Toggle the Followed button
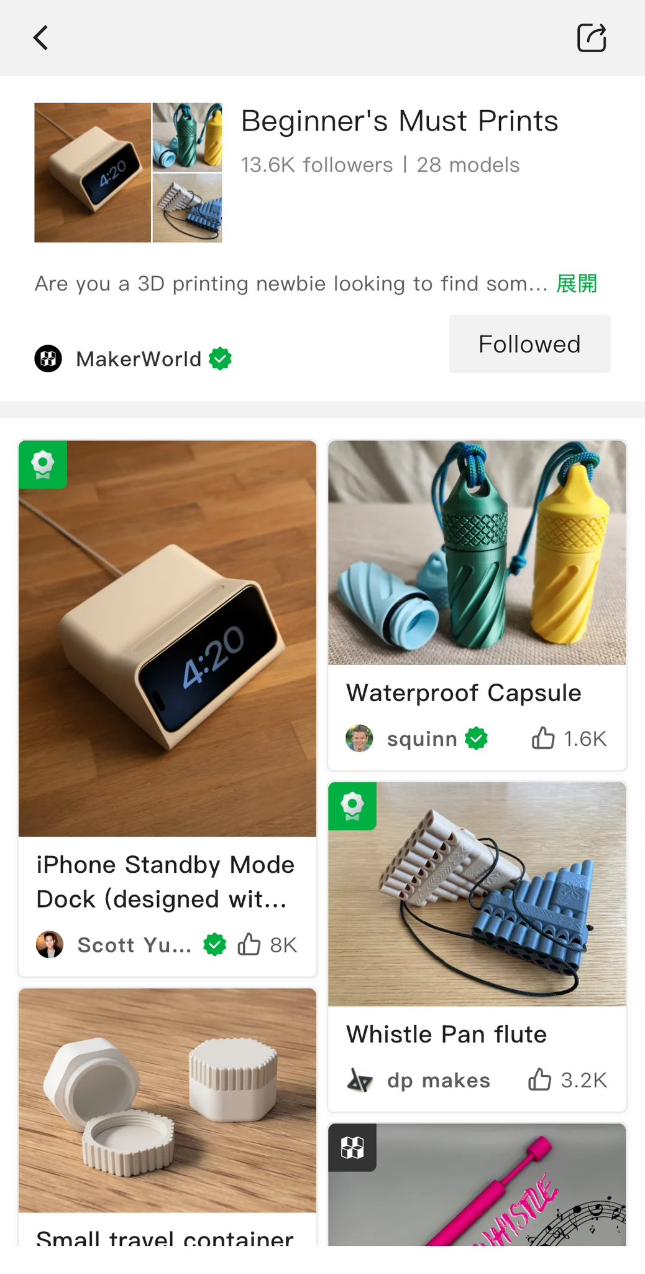The width and height of the screenshot is (645, 1274). click(x=530, y=344)
